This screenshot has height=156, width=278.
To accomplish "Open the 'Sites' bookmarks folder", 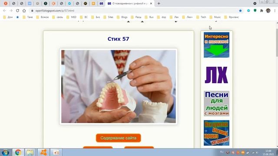I will [109, 17].
